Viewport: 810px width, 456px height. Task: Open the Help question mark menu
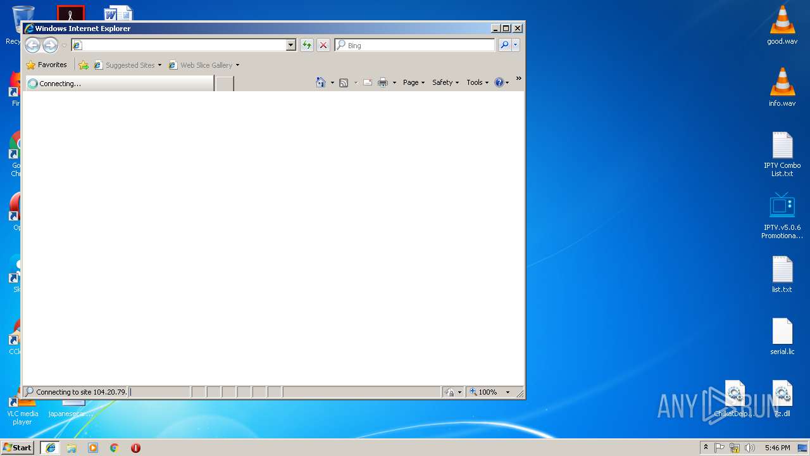(501, 82)
